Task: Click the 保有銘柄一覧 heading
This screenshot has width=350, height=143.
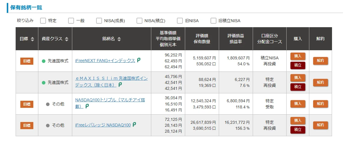Action: [26, 8]
